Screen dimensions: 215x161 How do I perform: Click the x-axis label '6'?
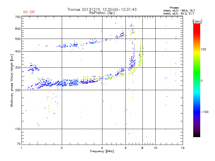pyautogui.click(x=126, y=148)
